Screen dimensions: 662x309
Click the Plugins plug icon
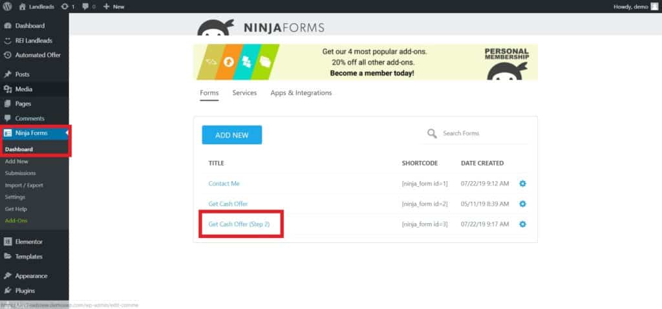pos(7,291)
